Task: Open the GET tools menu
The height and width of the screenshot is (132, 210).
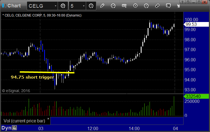Action: (124, 6)
